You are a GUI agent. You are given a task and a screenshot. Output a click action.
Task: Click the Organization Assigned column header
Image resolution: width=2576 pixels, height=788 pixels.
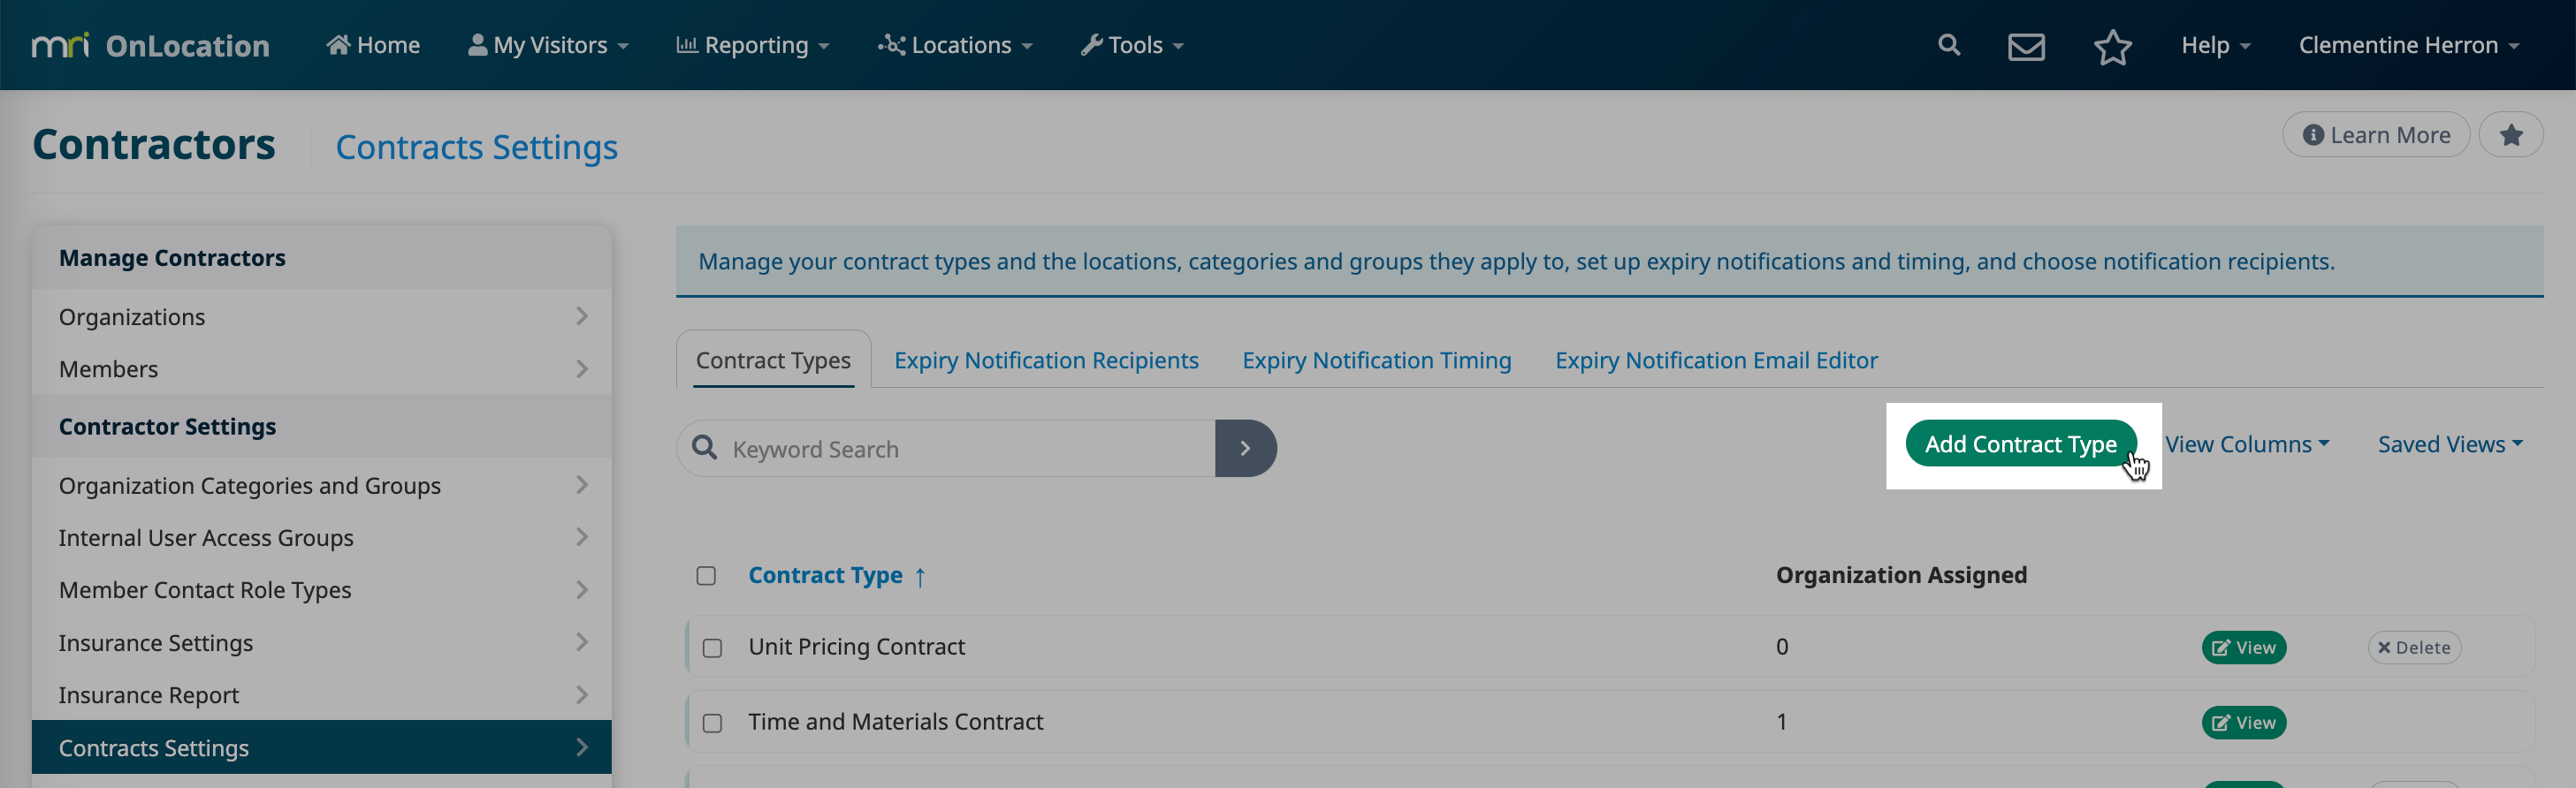(x=1901, y=575)
